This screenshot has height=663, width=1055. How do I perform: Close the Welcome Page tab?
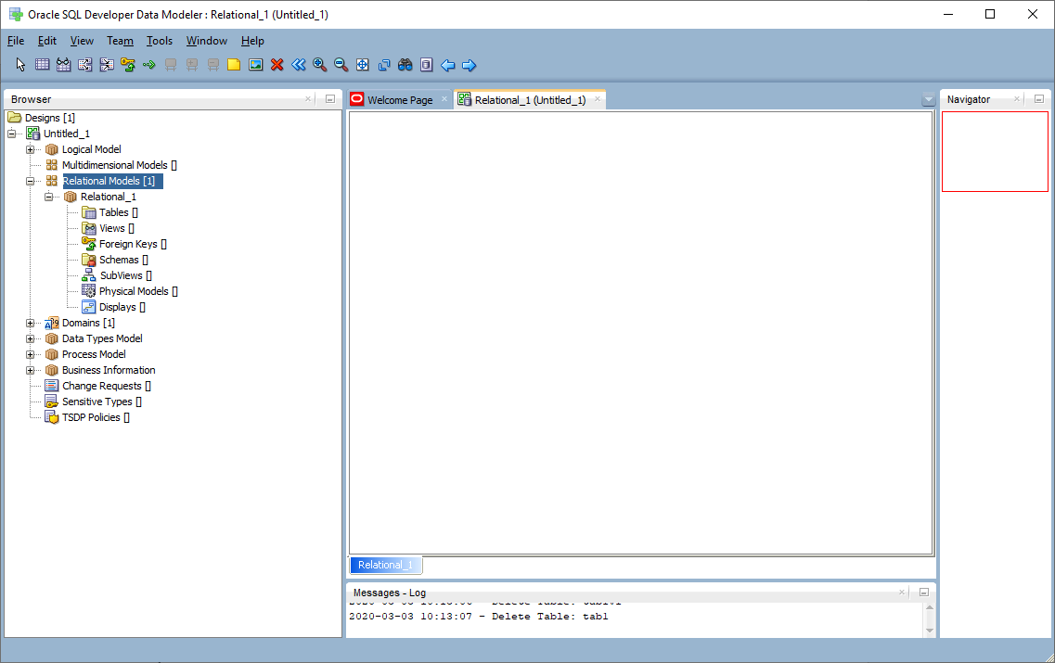[x=444, y=99]
